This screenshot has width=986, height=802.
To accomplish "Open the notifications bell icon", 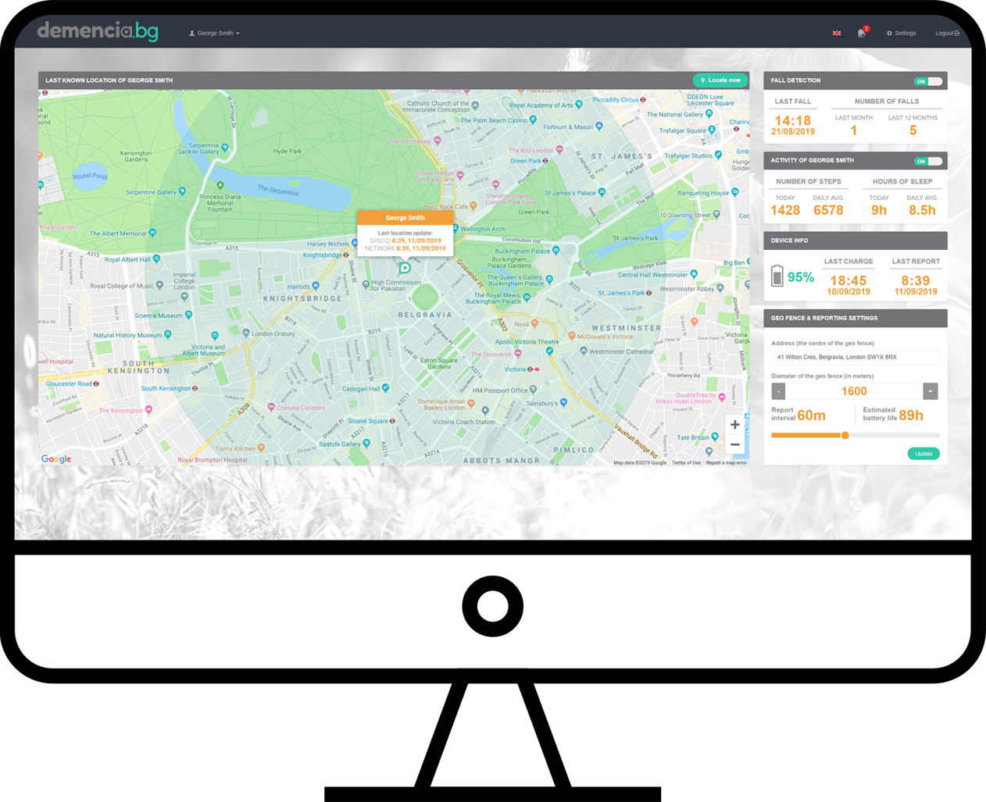I will click(862, 33).
